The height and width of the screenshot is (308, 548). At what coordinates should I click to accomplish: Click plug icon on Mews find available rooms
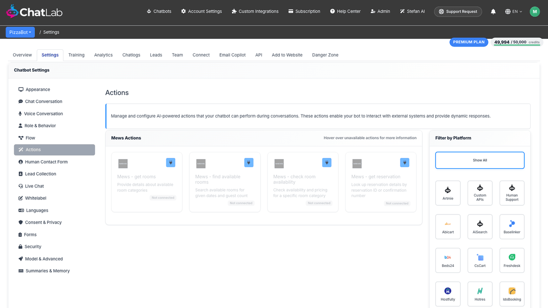click(x=248, y=162)
